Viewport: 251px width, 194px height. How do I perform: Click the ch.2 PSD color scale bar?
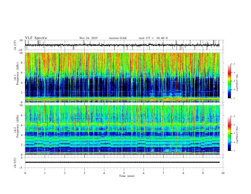pos(229,133)
